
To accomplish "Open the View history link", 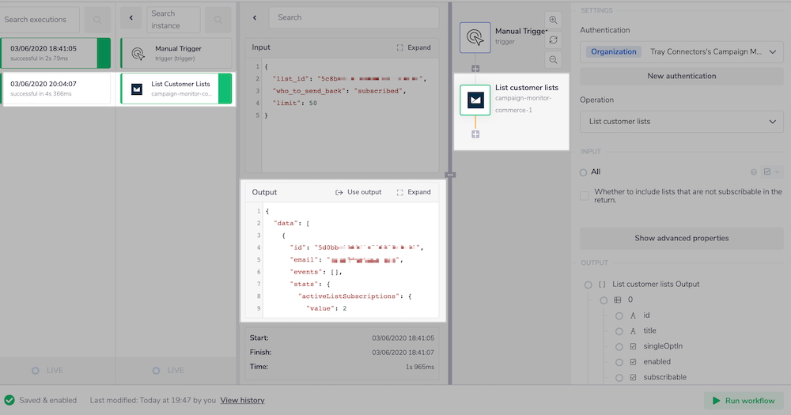I will point(242,401).
